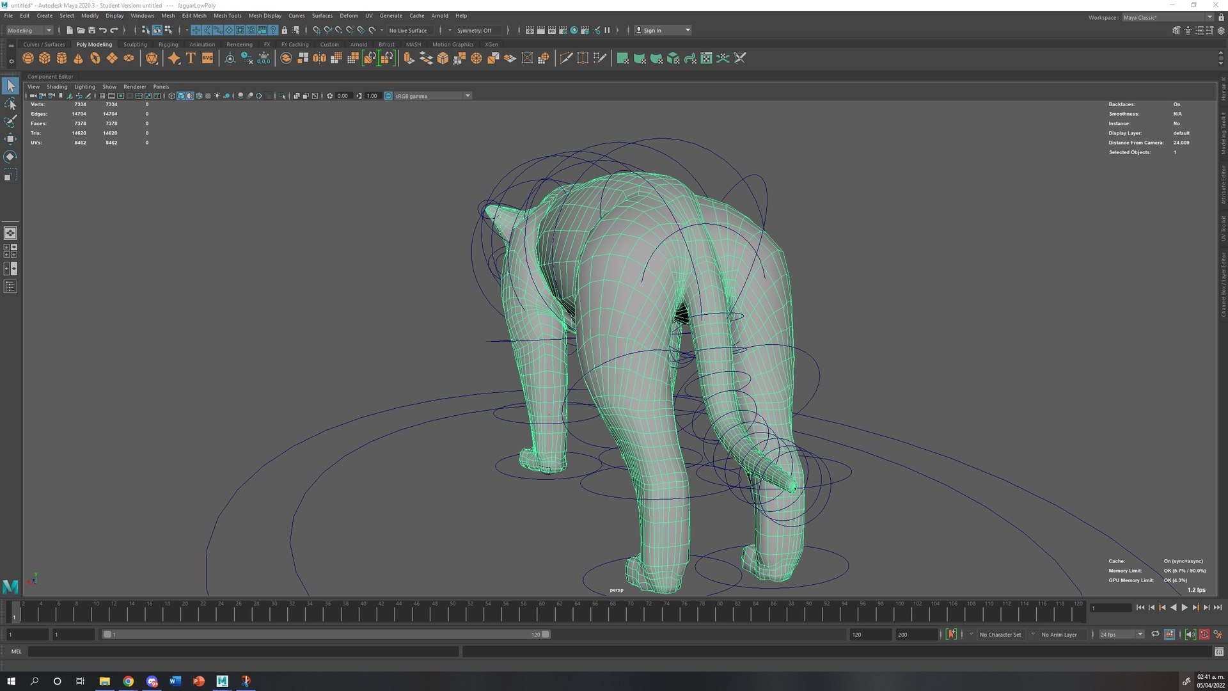Click the Windows Start button
Screen dimensions: 1228x691
pyautogui.click(x=11, y=681)
